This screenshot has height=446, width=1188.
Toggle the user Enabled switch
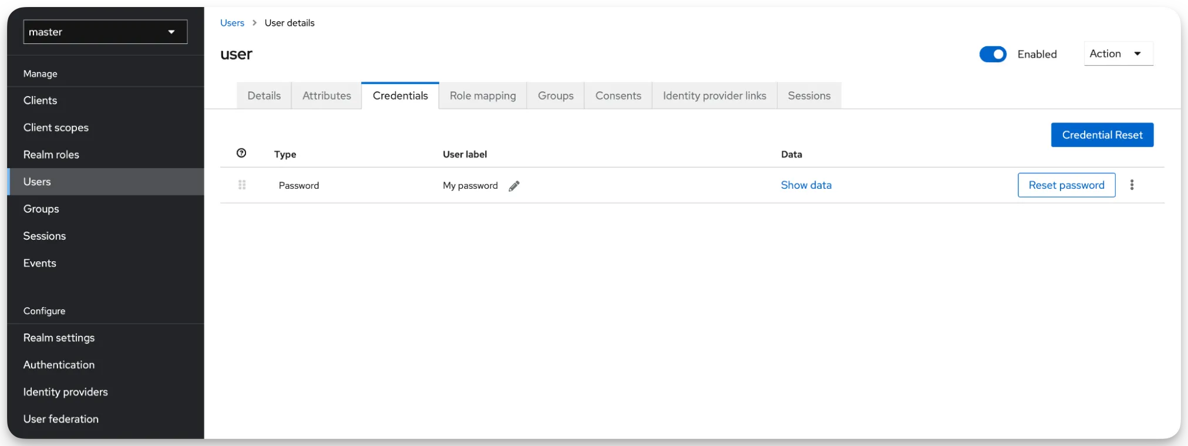pos(992,54)
